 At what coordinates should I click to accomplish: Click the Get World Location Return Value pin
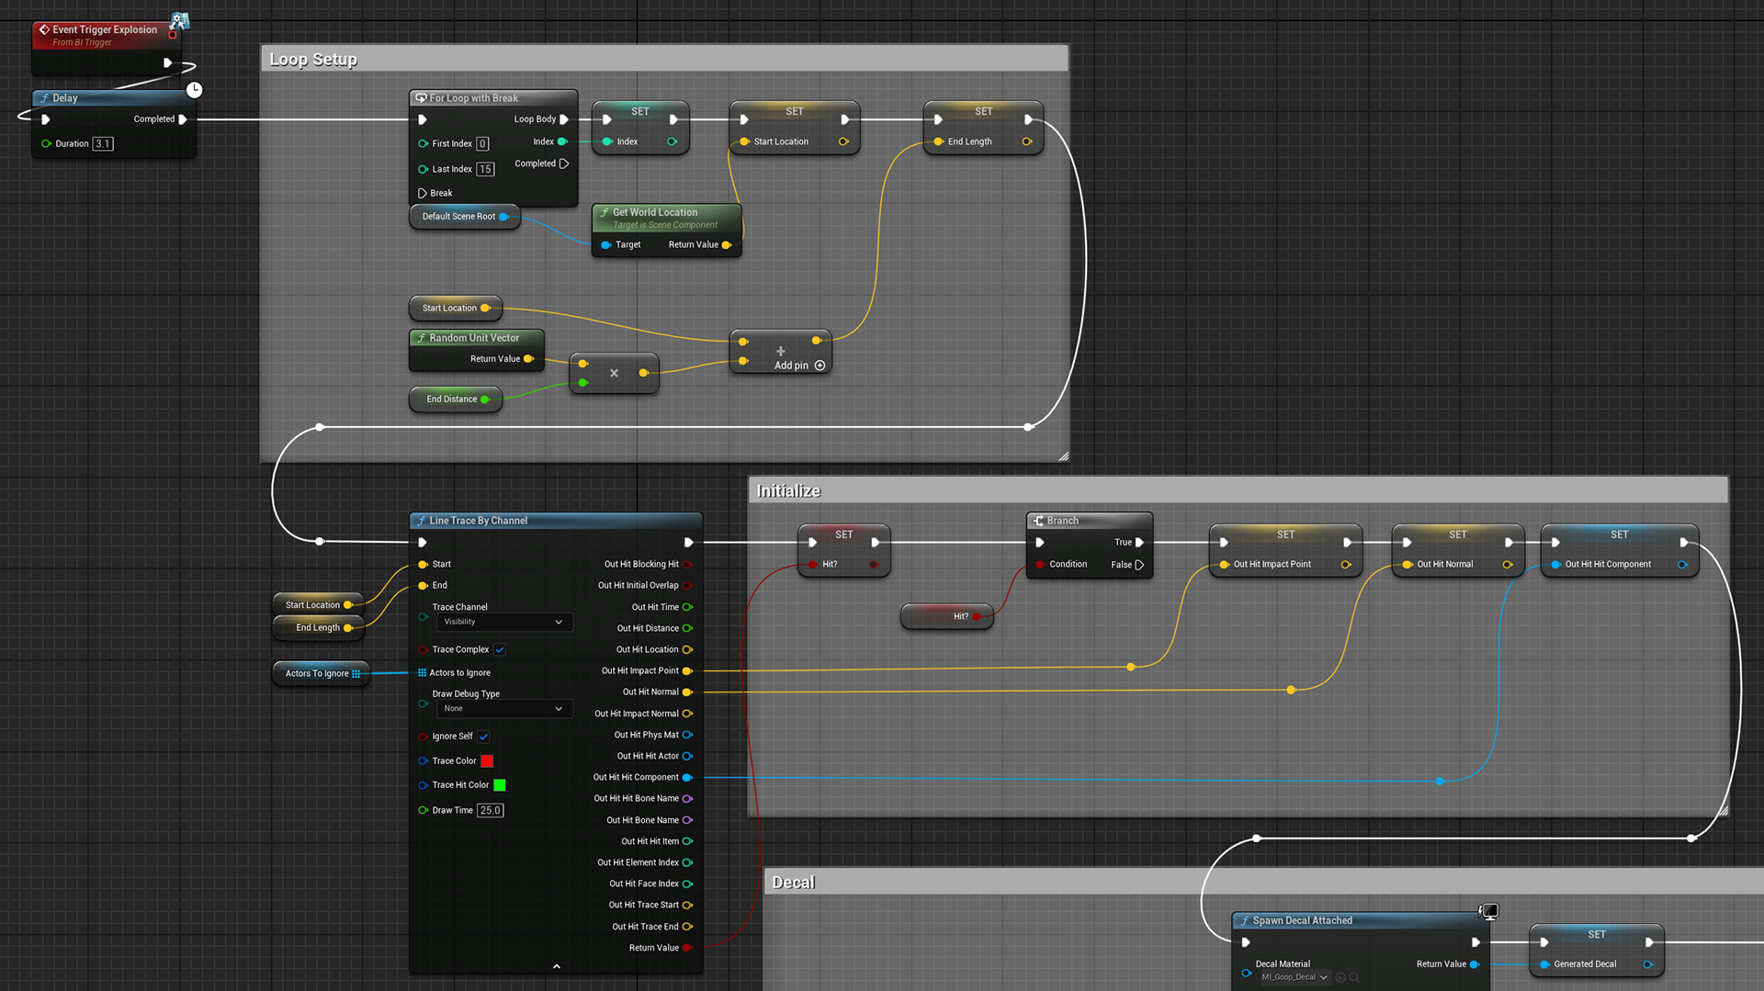click(727, 245)
